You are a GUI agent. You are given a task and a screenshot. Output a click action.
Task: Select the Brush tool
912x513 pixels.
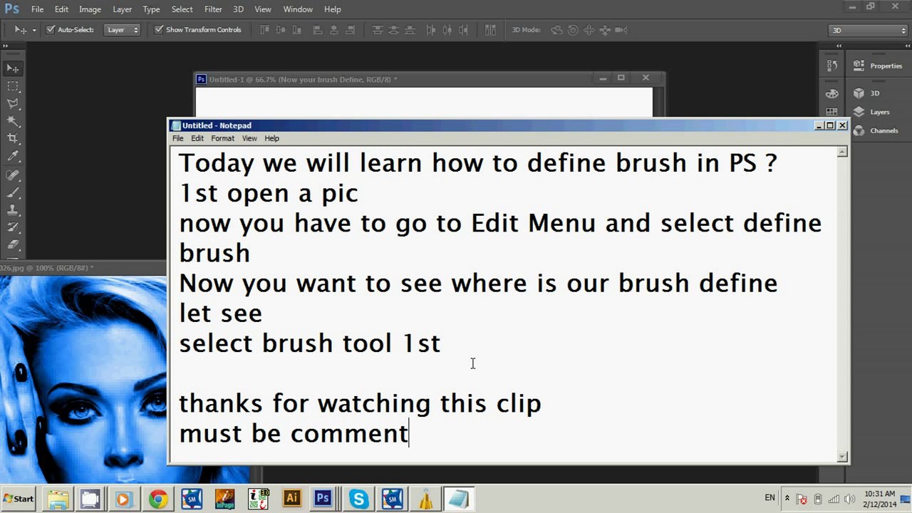(x=13, y=193)
